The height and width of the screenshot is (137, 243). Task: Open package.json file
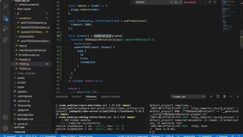[x=25, y=115]
